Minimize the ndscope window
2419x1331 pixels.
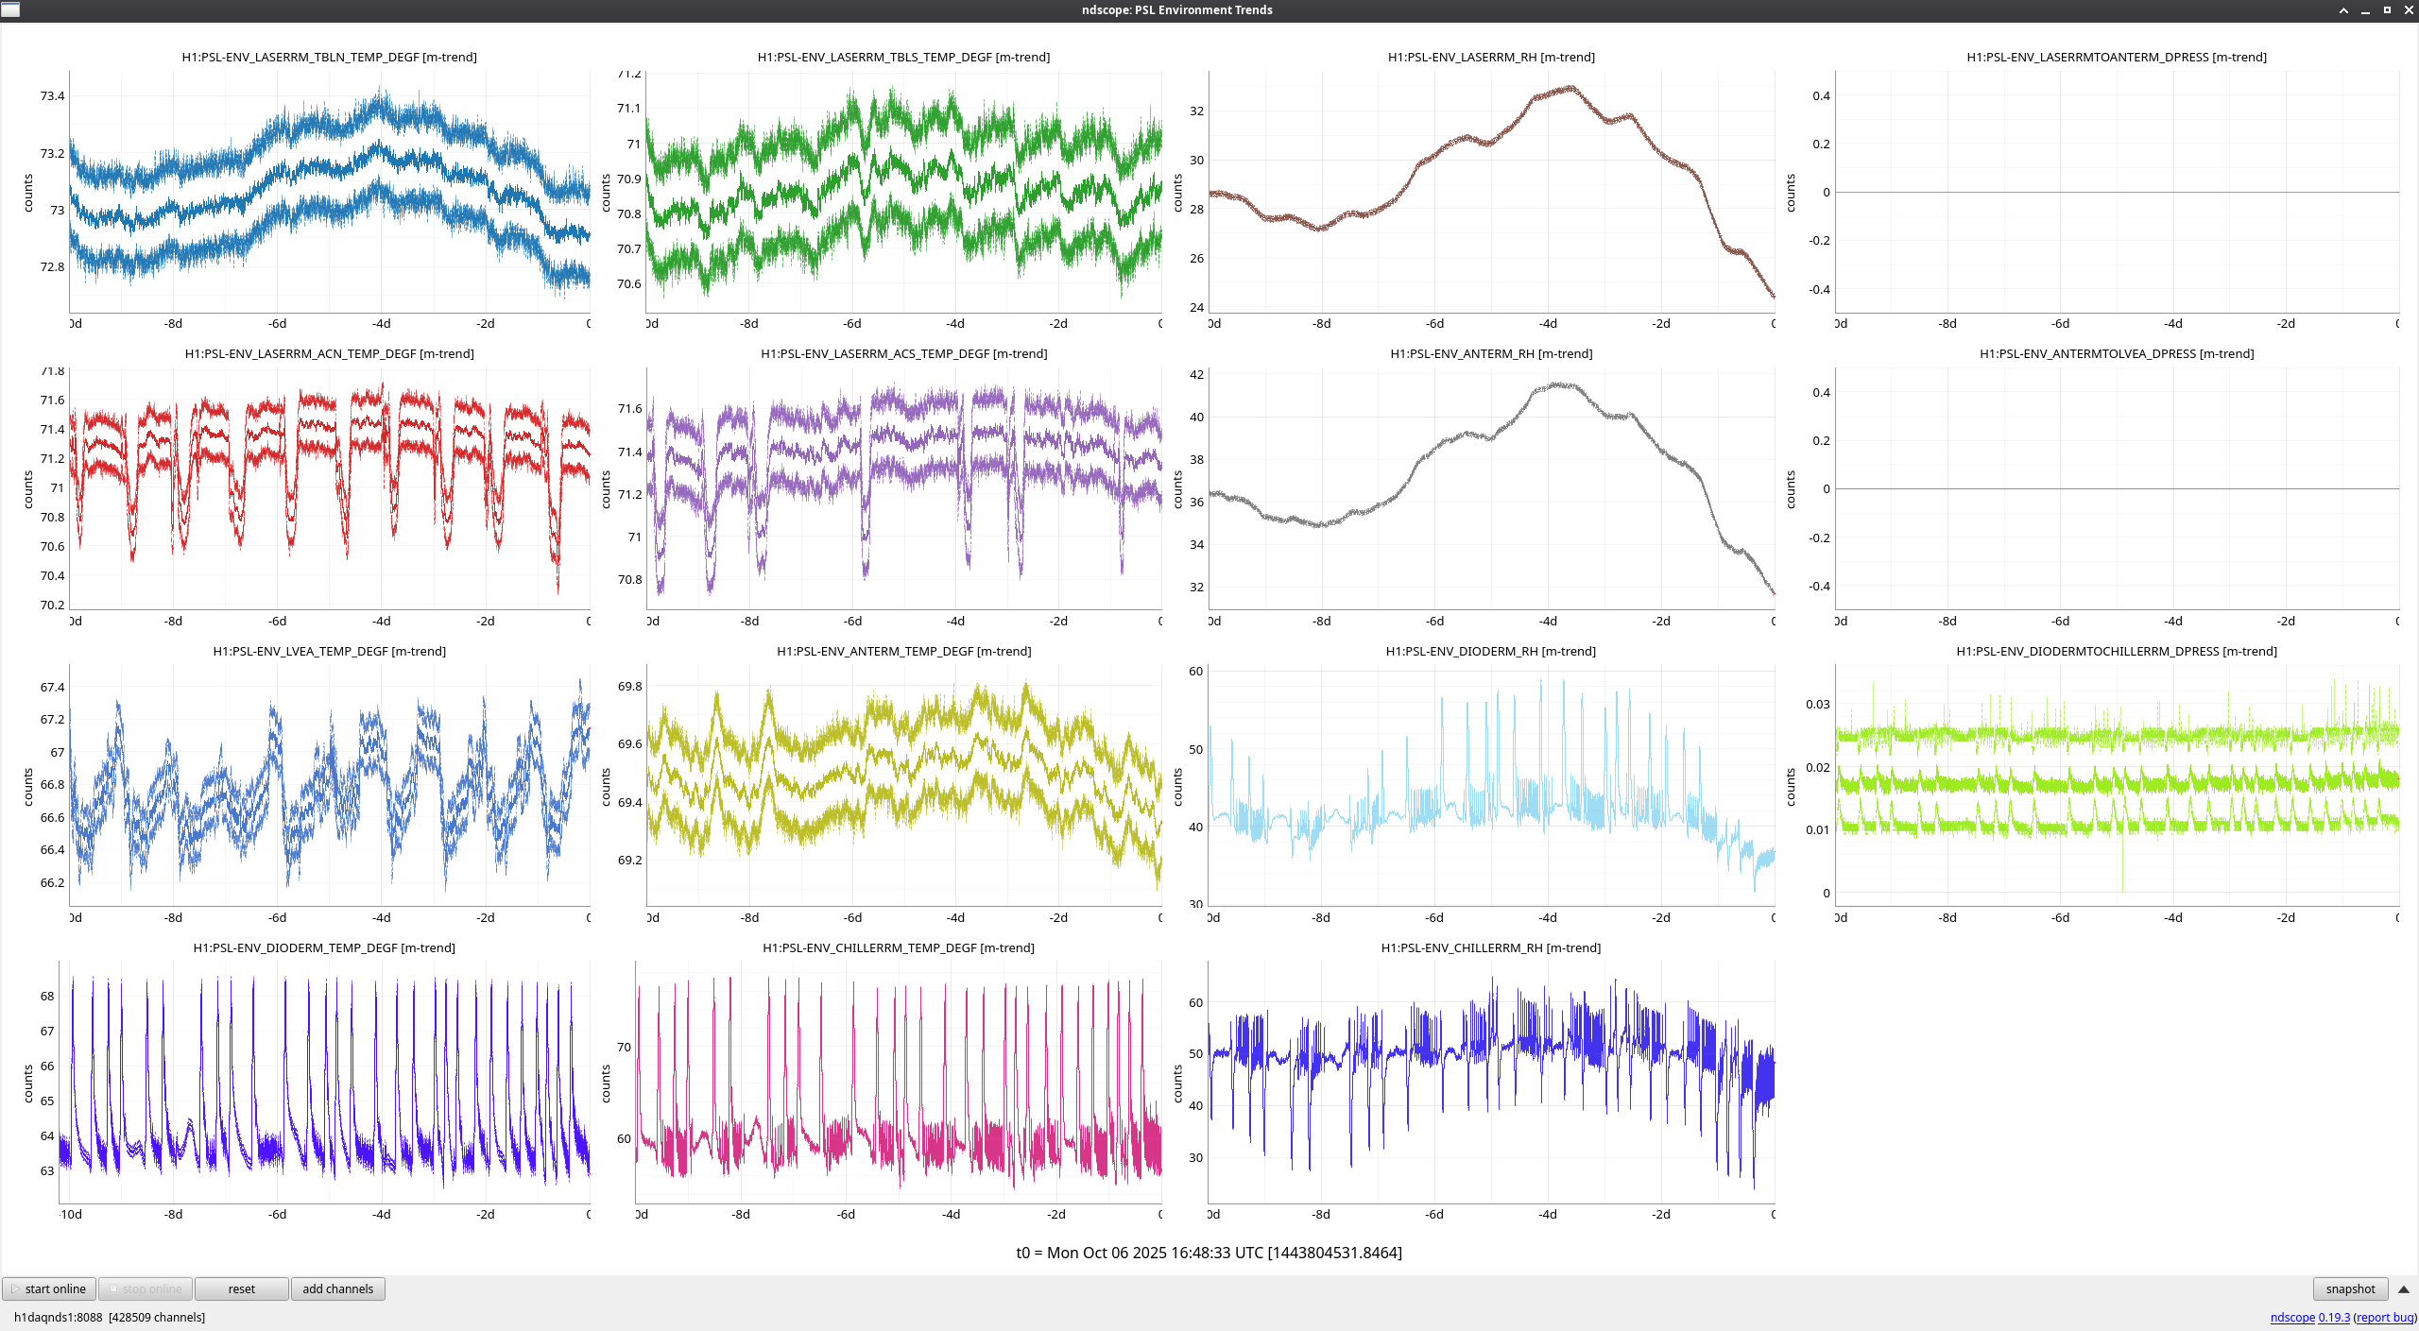tap(2365, 10)
